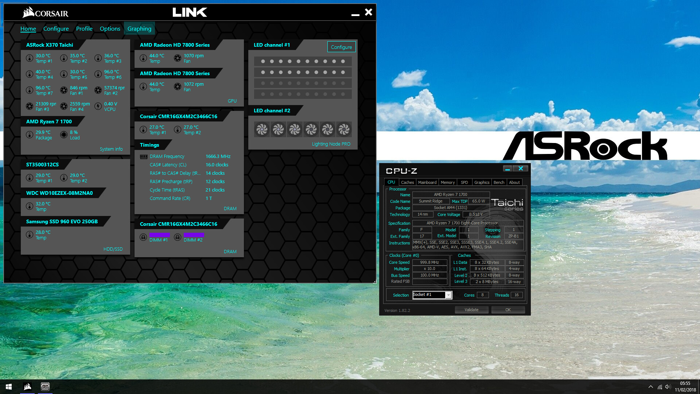This screenshot has width=700, height=394.
Task: Open the Home tab in Corsair Link
Action: coord(28,28)
